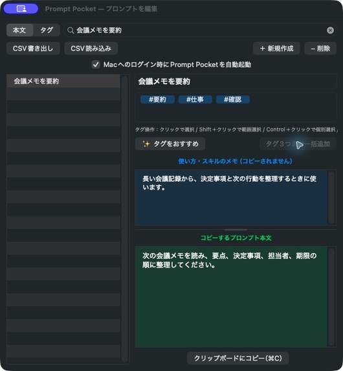Click the コピーするプロンプト本文 heading
The width and height of the screenshot is (343, 371).
[236, 238]
